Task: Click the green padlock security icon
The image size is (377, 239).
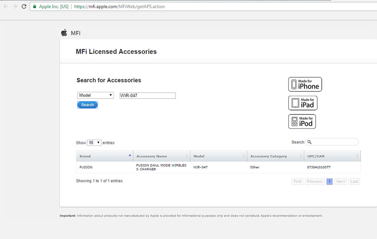Action: tap(35, 6)
